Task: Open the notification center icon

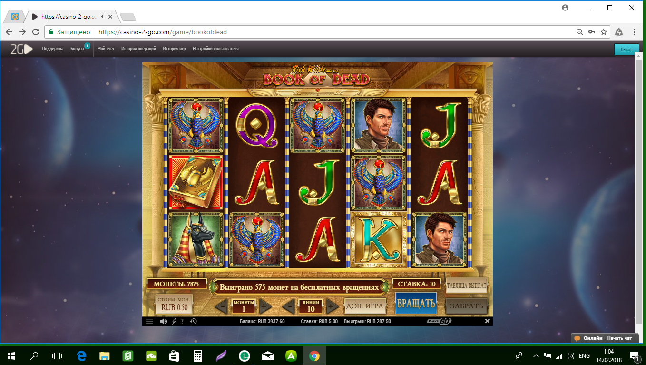Action: pyautogui.click(x=635, y=355)
